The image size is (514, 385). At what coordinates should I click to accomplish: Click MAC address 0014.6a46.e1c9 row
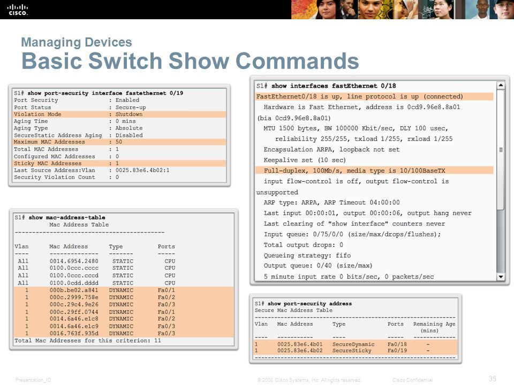[x=124, y=326]
